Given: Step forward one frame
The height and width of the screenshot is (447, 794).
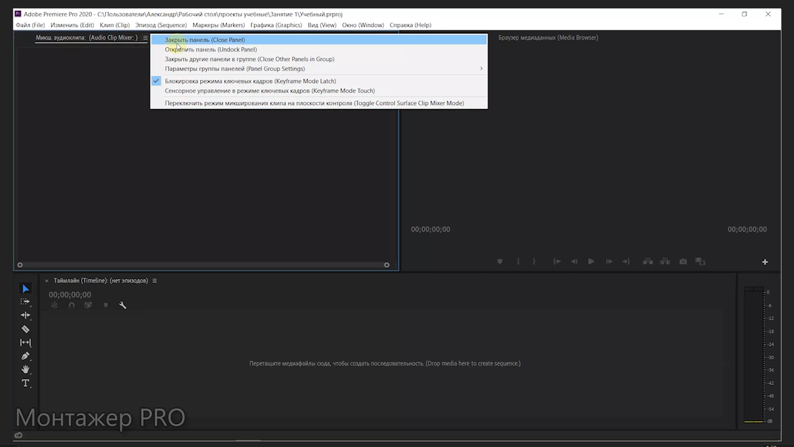Looking at the screenshot, I should [609, 262].
